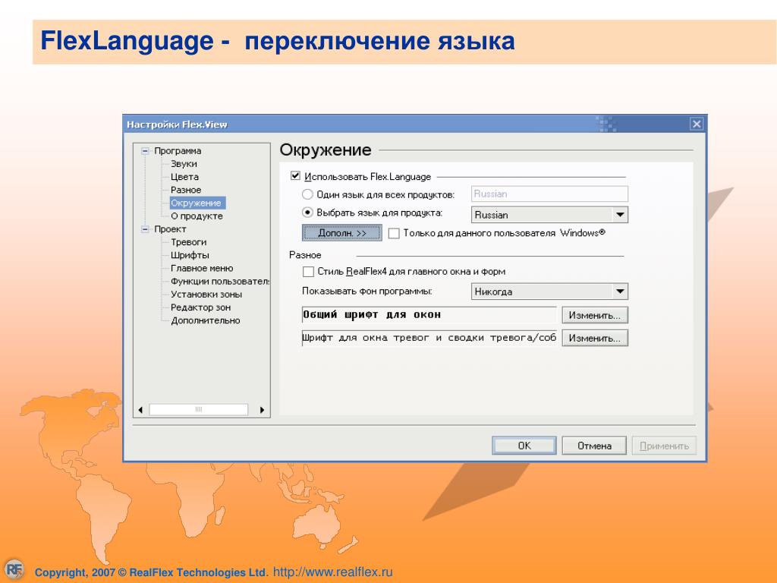Enable Только для данного пользователя Windows
The image size is (777, 583).
(394, 233)
